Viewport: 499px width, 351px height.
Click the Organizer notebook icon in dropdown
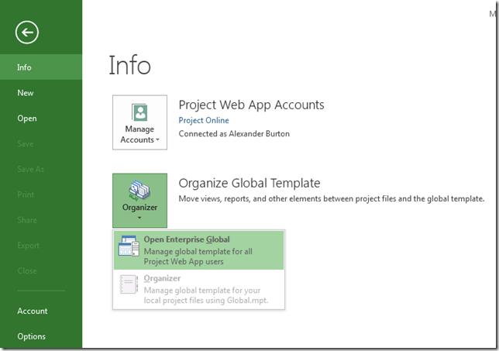pos(129,284)
